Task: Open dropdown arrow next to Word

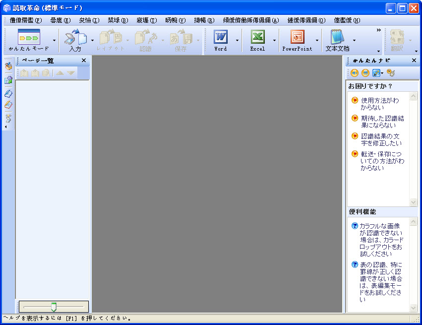Action: tap(237, 41)
